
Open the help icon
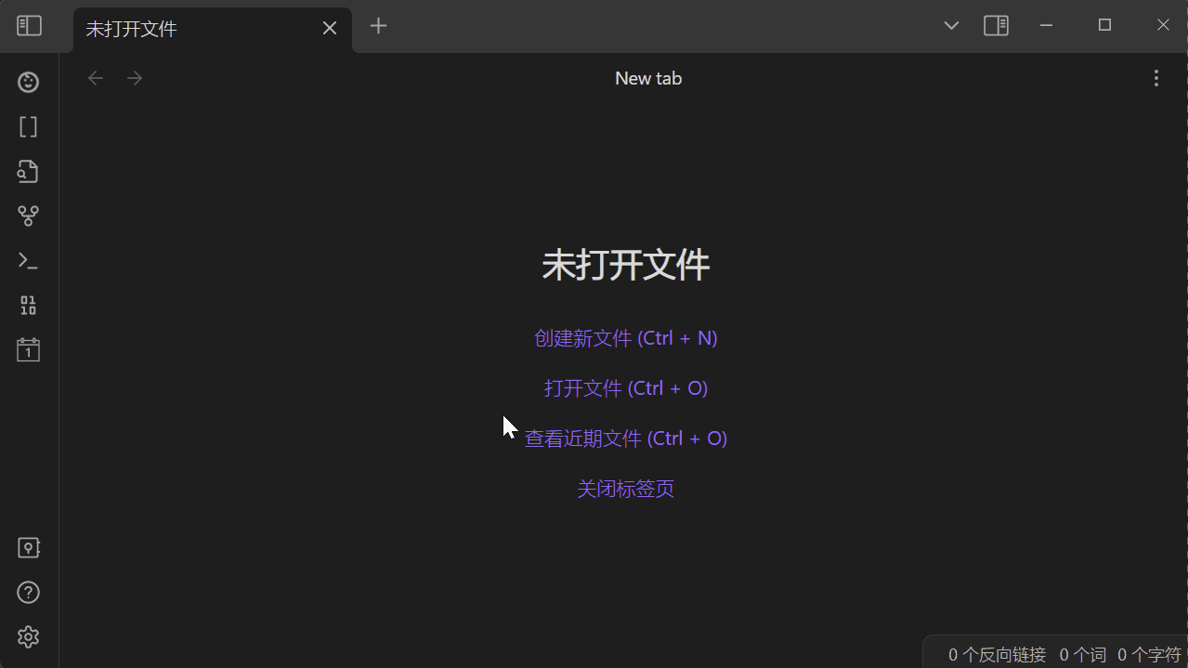coord(28,592)
